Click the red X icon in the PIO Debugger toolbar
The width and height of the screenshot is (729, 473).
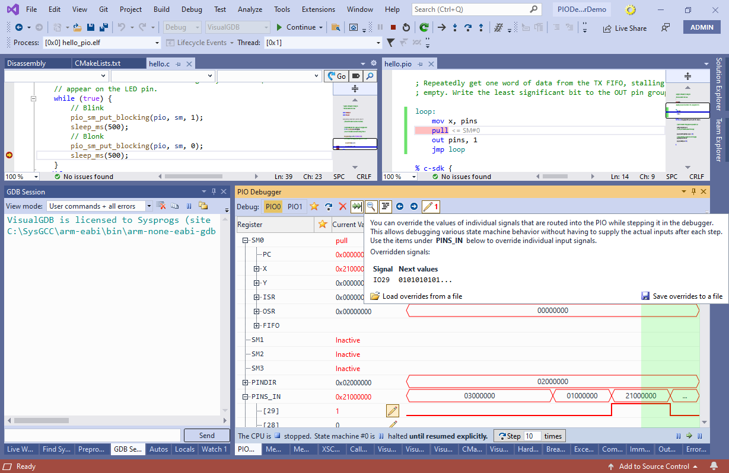[x=342, y=206]
